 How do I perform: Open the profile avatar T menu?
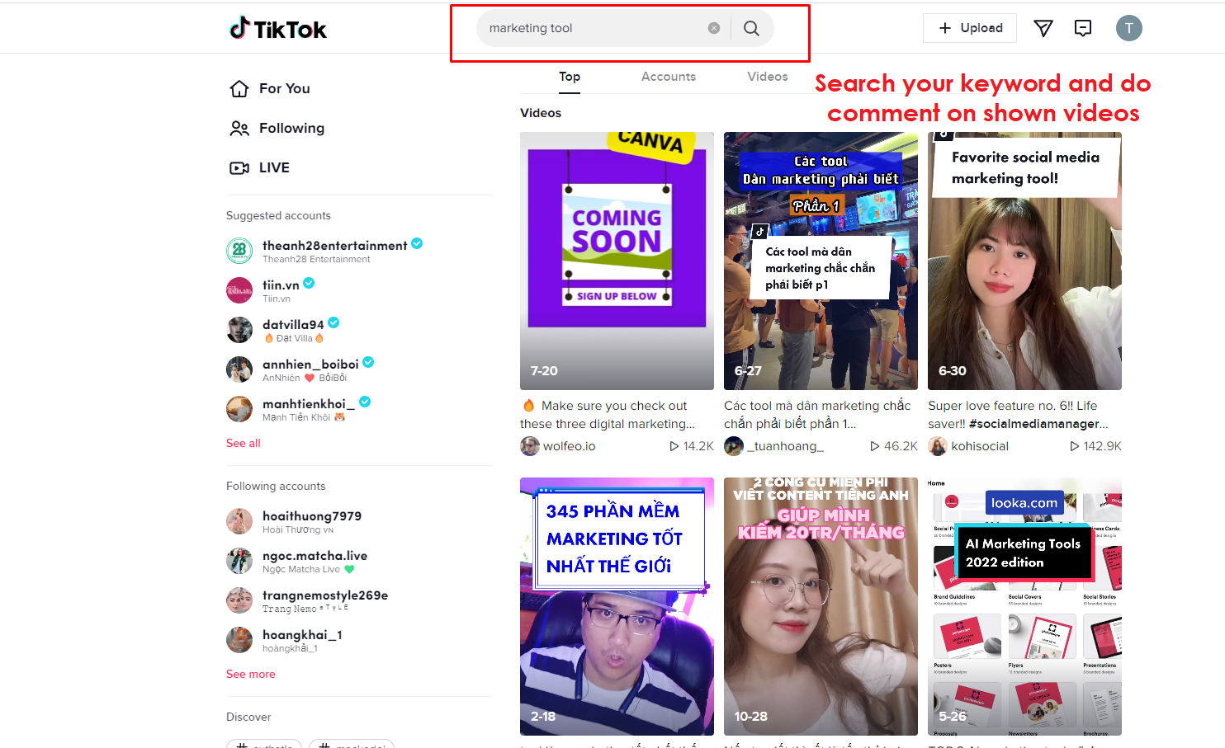pos(1129,28)
